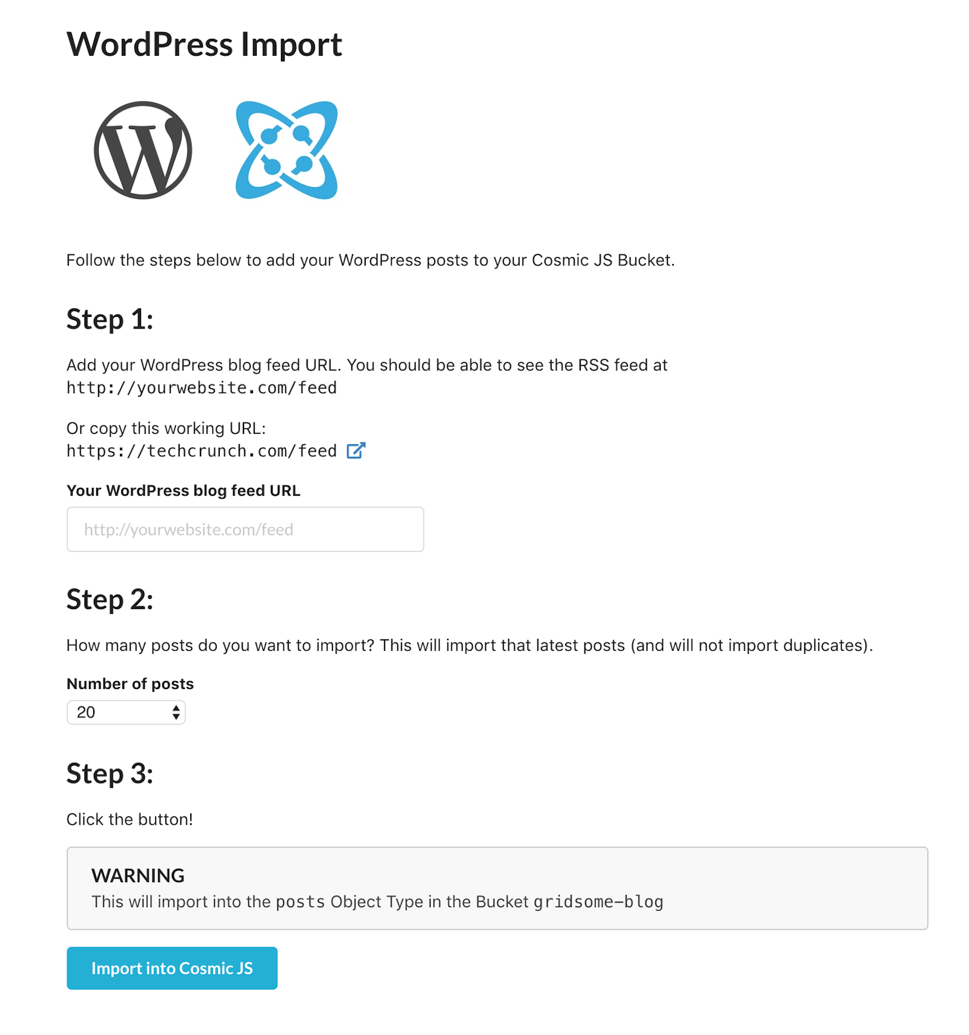Click the gridsome-blog bucket name text
This screenshot has height=1035, width=969.
click(x=598, y=902)
